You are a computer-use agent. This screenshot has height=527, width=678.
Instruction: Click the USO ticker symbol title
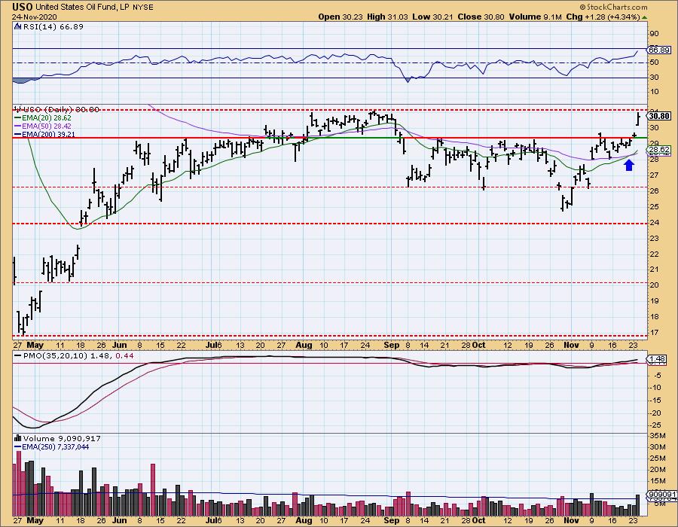click(22, 7)
